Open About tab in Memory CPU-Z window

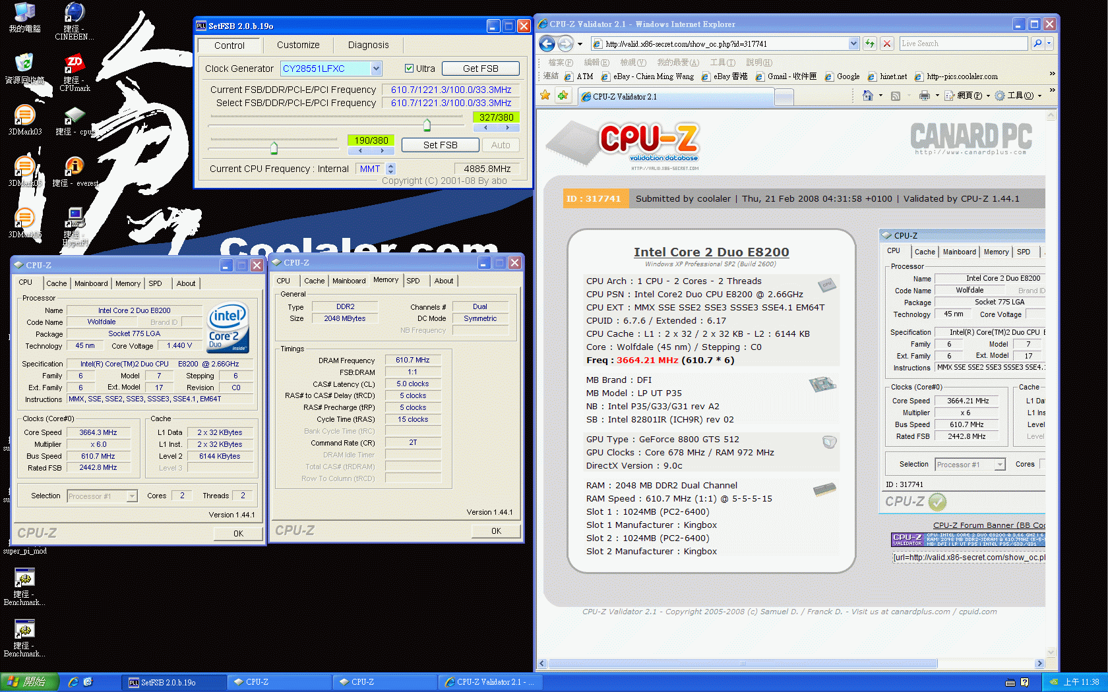coord(444,281)
